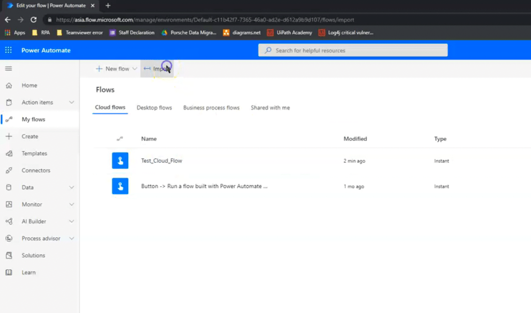Expand the Monitor section chevron

(71, 204)
